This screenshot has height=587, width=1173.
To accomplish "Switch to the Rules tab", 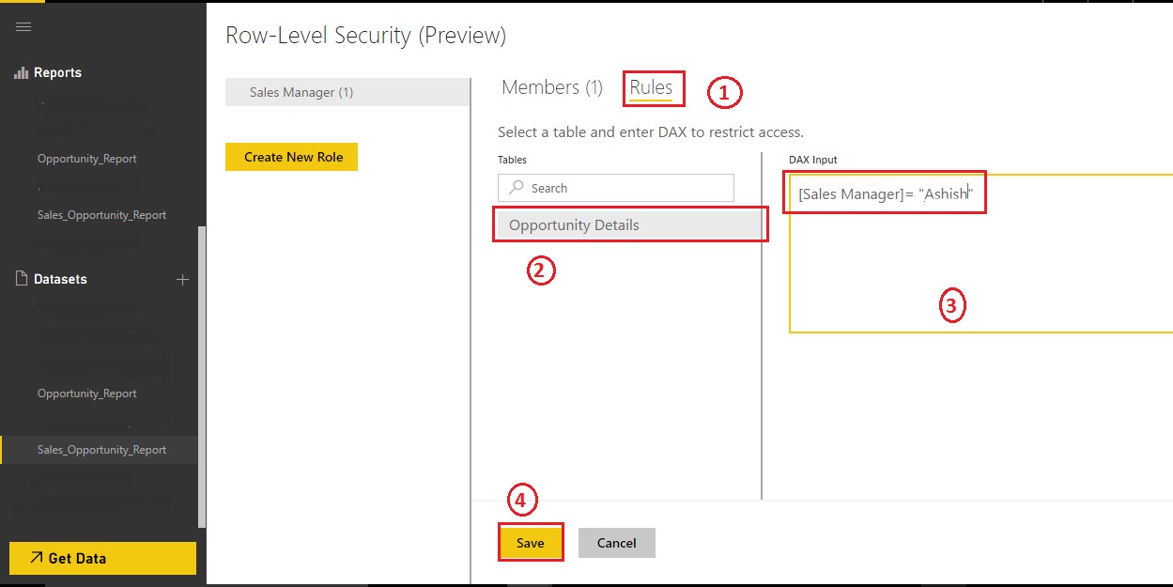I will (651, 87).
